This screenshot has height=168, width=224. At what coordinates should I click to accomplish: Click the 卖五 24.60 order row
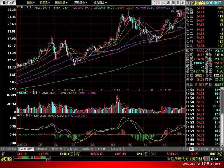click(204, 8)
